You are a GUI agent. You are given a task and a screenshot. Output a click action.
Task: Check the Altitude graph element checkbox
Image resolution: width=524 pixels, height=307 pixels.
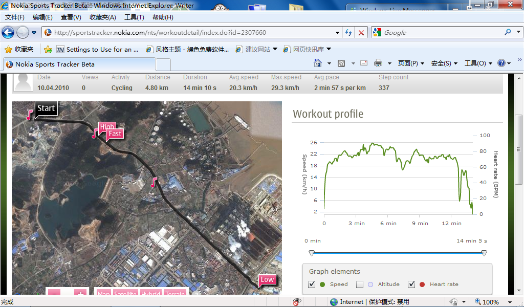[360, 284]
